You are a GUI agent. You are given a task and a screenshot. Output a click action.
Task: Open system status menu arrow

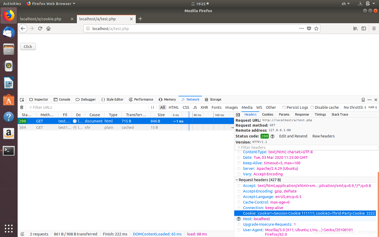click(x=374, y=4)
